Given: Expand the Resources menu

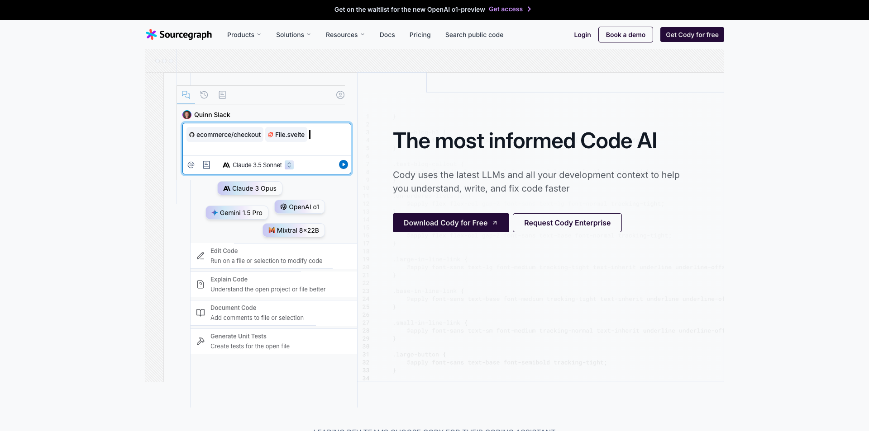Looking at the screenshot, I should (345, 35).
